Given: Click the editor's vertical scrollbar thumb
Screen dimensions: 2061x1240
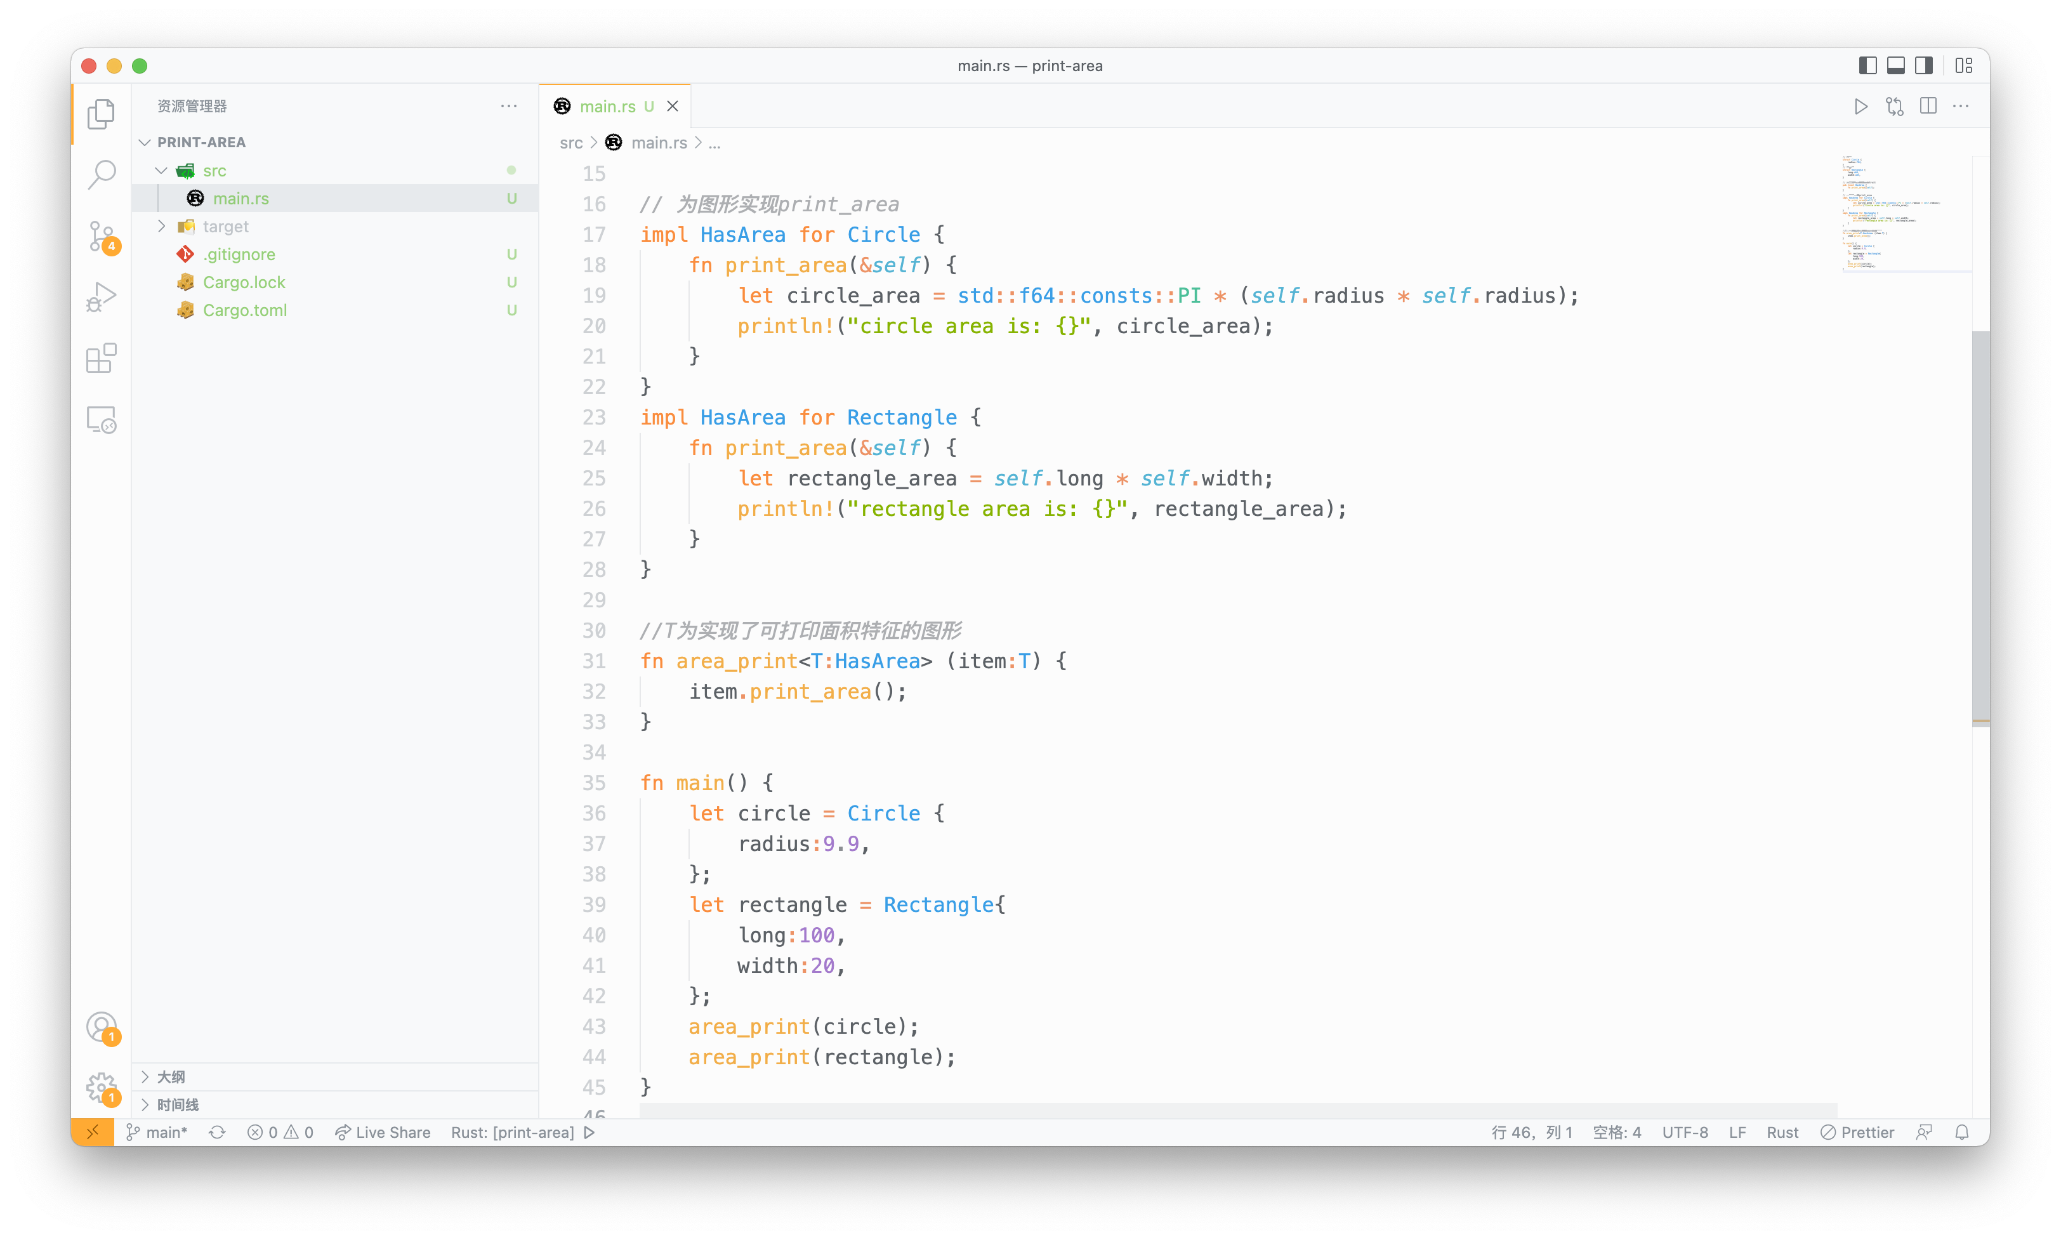Looking at the screenshot, I should click(x=1979, y=527).
